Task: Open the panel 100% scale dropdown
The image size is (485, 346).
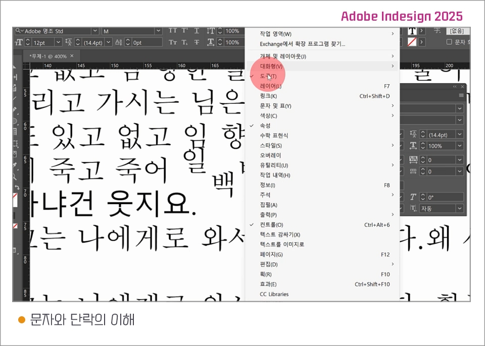Action: coord(460,146)
